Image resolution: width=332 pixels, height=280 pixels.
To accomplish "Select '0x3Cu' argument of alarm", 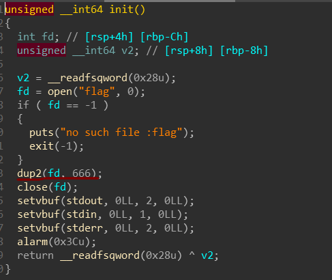I will point(70,242).
